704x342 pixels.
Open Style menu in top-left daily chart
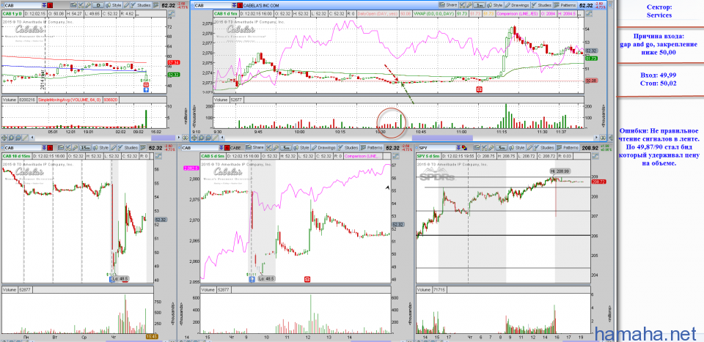(114, 5)
